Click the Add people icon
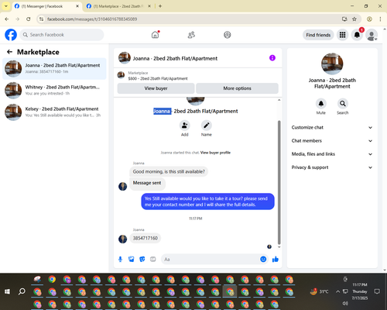The height and width of the screenshot is (310, 387). tap(185, 126)
